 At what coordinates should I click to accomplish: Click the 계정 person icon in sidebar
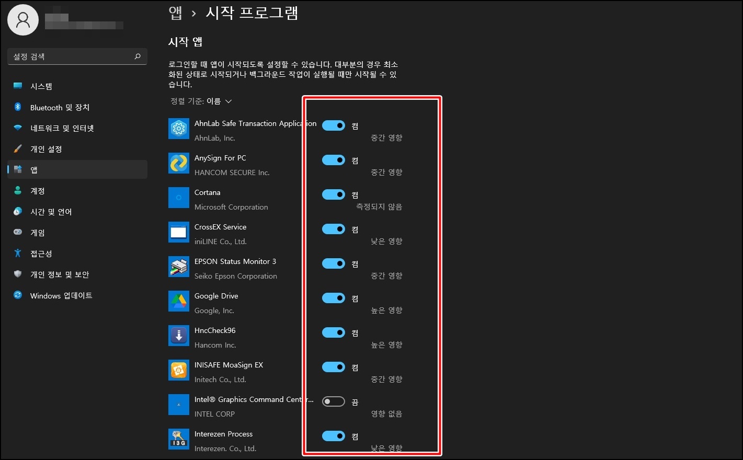click(x=18, y=190)
